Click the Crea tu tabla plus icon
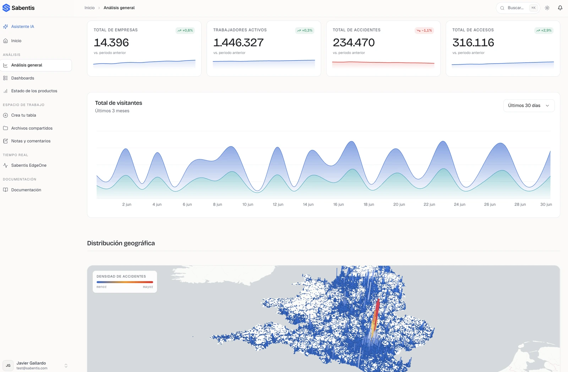 pyautogui.click(x=5, y=115)
